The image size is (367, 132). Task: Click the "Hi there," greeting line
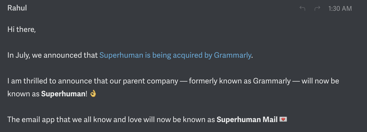point(22,30)
